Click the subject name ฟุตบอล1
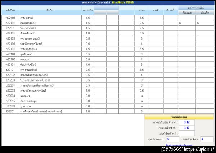Screen dimensions: 216x153 pyautogui.click(x=25, y=59)
